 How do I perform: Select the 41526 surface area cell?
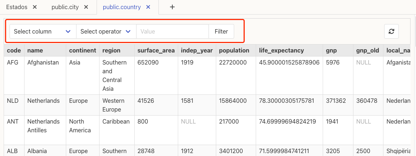(x=156, y=105)
